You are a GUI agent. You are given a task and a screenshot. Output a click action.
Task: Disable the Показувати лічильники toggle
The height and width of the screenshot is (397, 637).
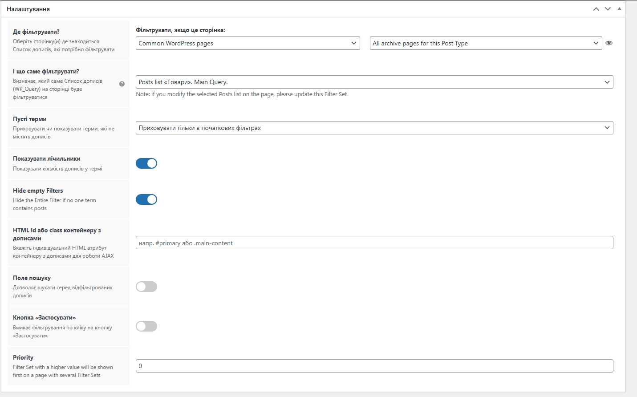146,163
